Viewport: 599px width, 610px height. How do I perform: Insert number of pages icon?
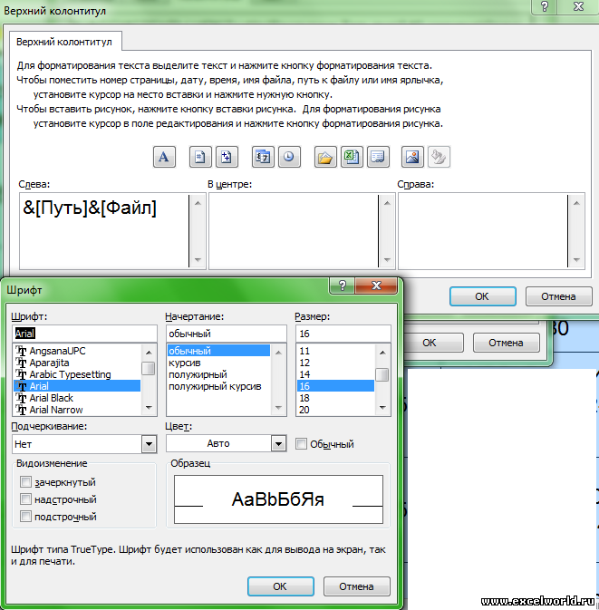(226, 157)
